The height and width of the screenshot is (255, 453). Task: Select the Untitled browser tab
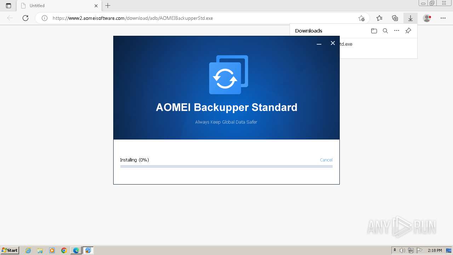point(58,6)
